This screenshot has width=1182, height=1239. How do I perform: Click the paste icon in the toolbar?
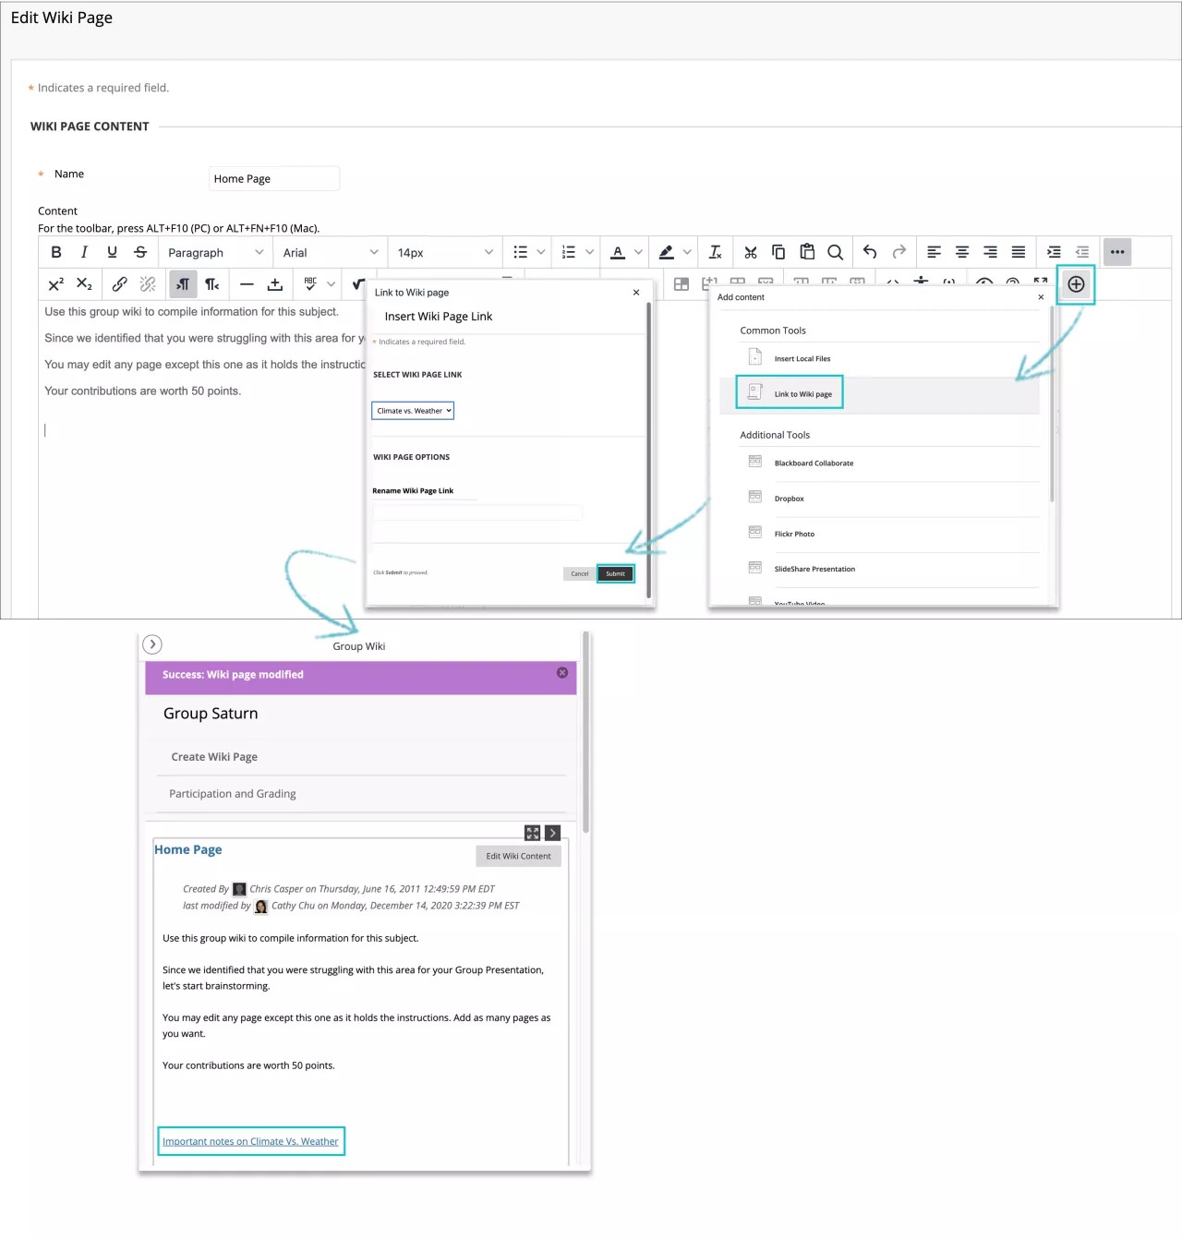click(x=807, y=251)
